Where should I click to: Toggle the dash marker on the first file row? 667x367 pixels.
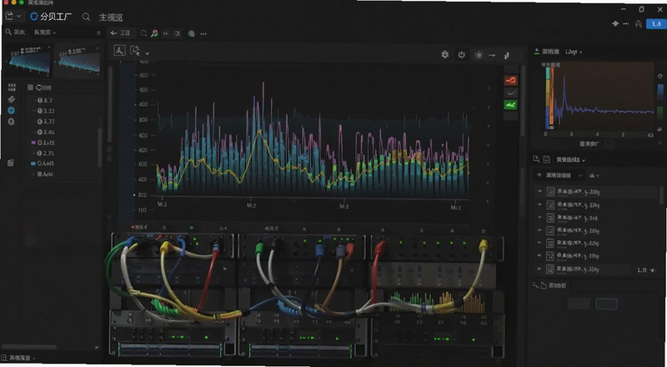coord(539,192)
